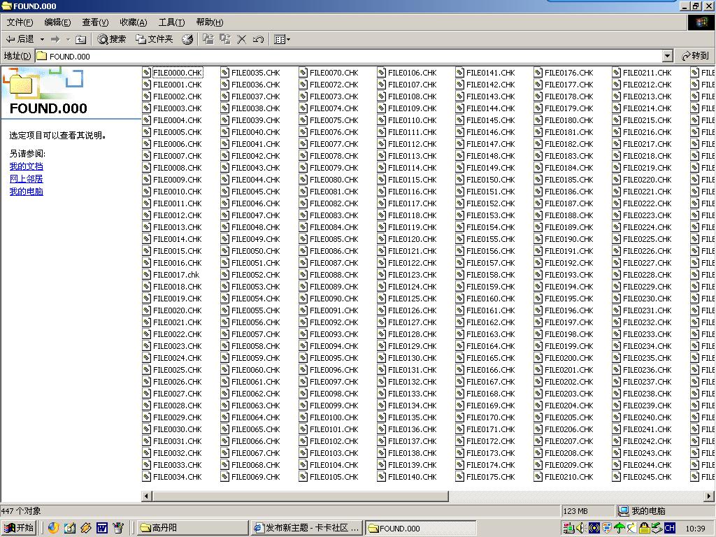Select file FILE0000.CHK
This screenshot has width=716, height=537.
(177, 73)
